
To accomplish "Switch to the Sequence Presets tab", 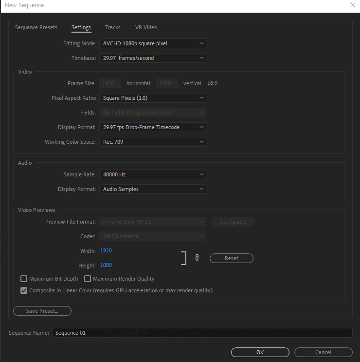I will (x=36, y=27).
